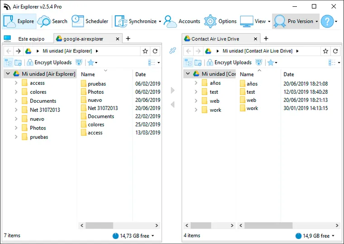Open the Options settings

(x=220, y=21)
